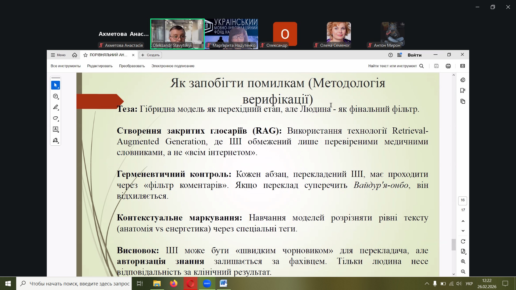
Task: Select the arrow selection tool
Action: point(55,85)
